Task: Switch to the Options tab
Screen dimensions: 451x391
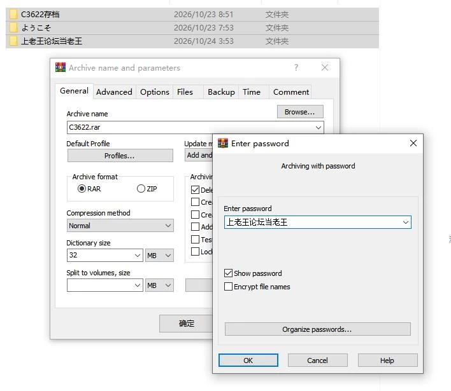Action: coord(154,92)
